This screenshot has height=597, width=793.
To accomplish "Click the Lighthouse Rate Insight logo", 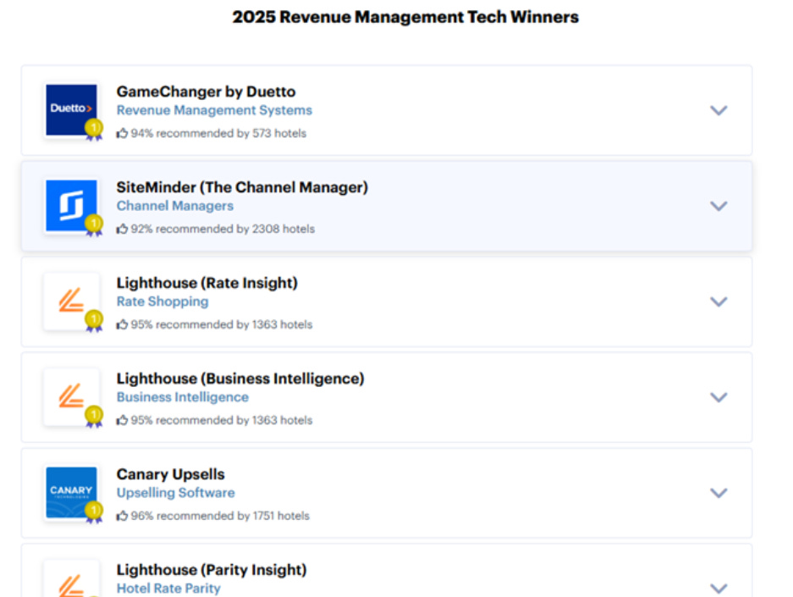I will tap(71, 301).
